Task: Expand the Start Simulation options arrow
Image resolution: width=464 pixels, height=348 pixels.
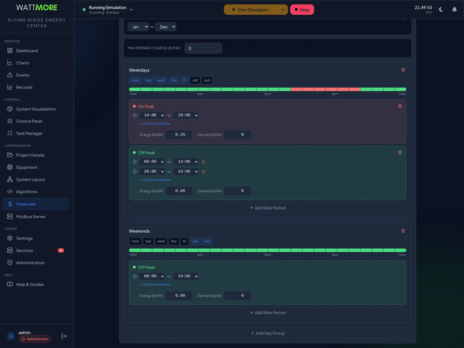Action: [x=282, y=10]
